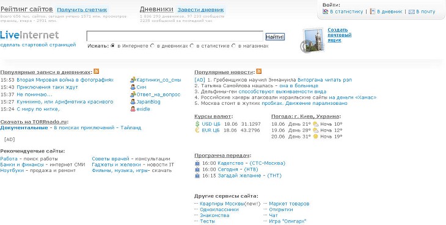Select the в Интернете search option
The image size is (446, 225).
[x=112, y=46]
